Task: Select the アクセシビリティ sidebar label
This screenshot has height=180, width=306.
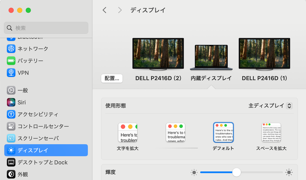Action: (38, 114)
